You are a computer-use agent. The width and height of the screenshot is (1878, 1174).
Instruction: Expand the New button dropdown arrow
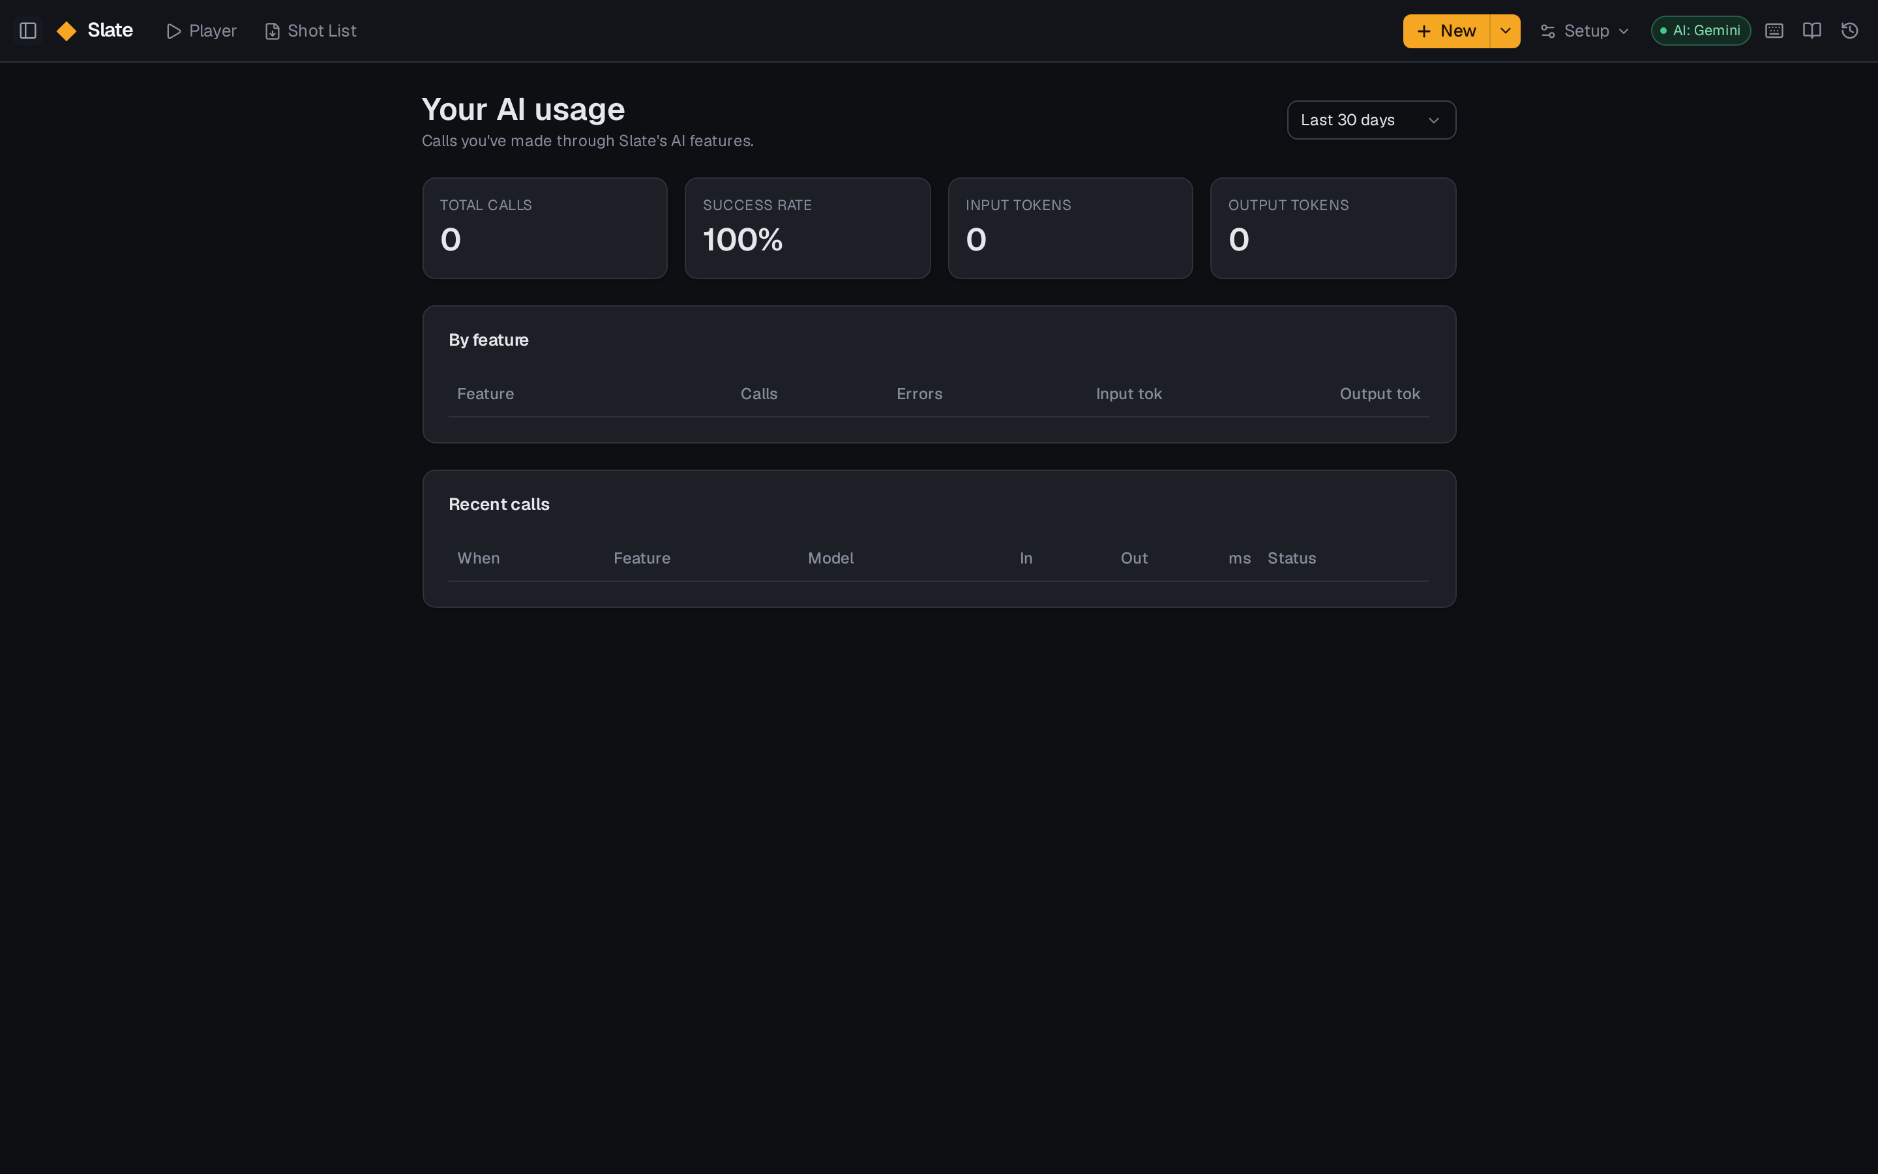(1506, 31)
